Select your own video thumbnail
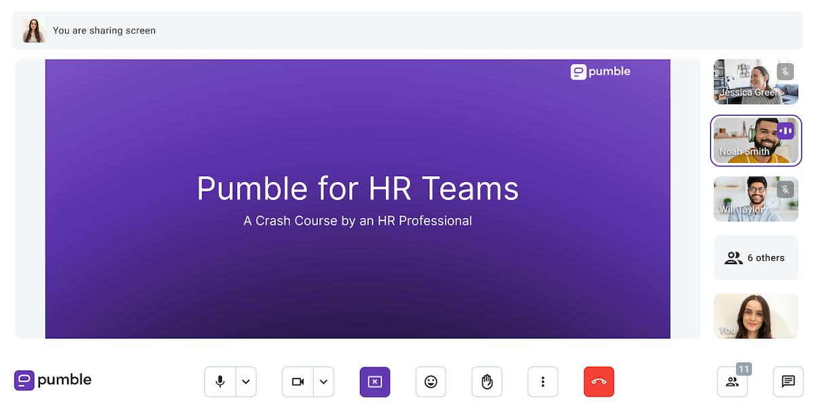815x419 pixels. pyautogui.click(x=756, y=316)
